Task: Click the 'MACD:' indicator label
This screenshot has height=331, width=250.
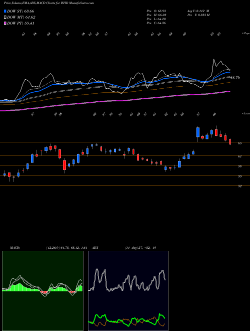Action: 15,248
